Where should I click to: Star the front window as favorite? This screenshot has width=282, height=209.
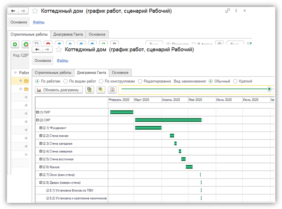coord(59,50)
